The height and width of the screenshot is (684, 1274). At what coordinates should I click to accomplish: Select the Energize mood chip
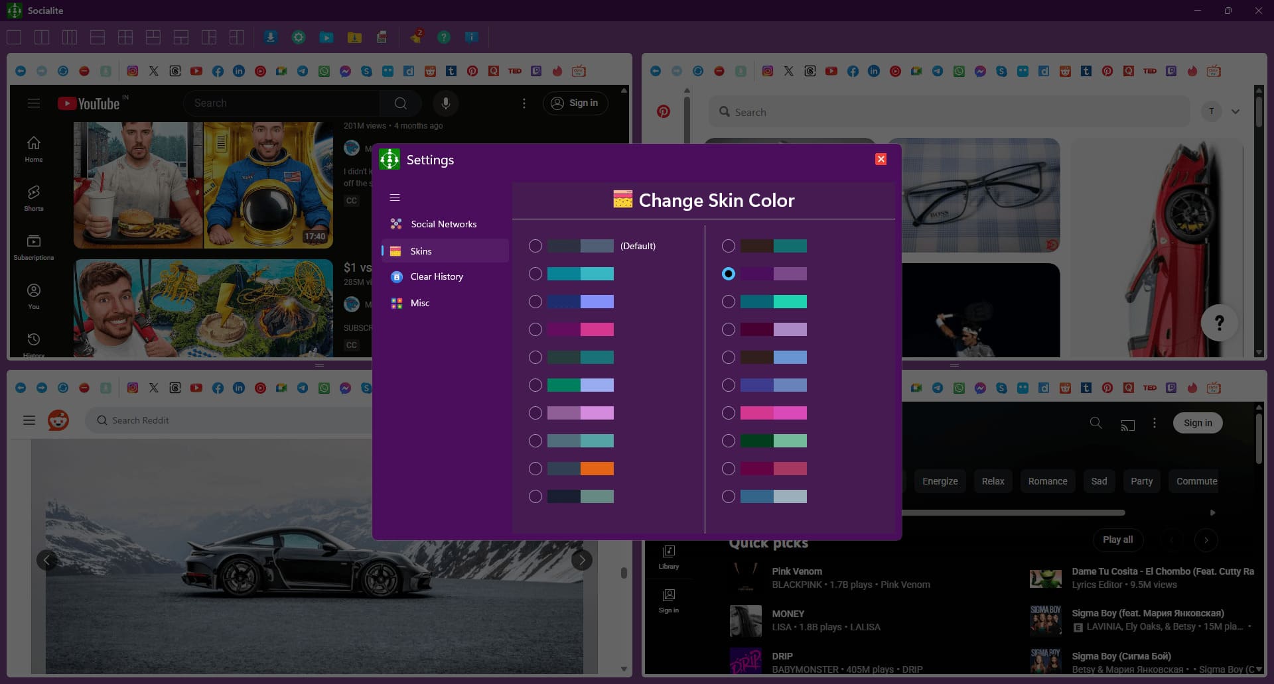[x=940, y=481]
